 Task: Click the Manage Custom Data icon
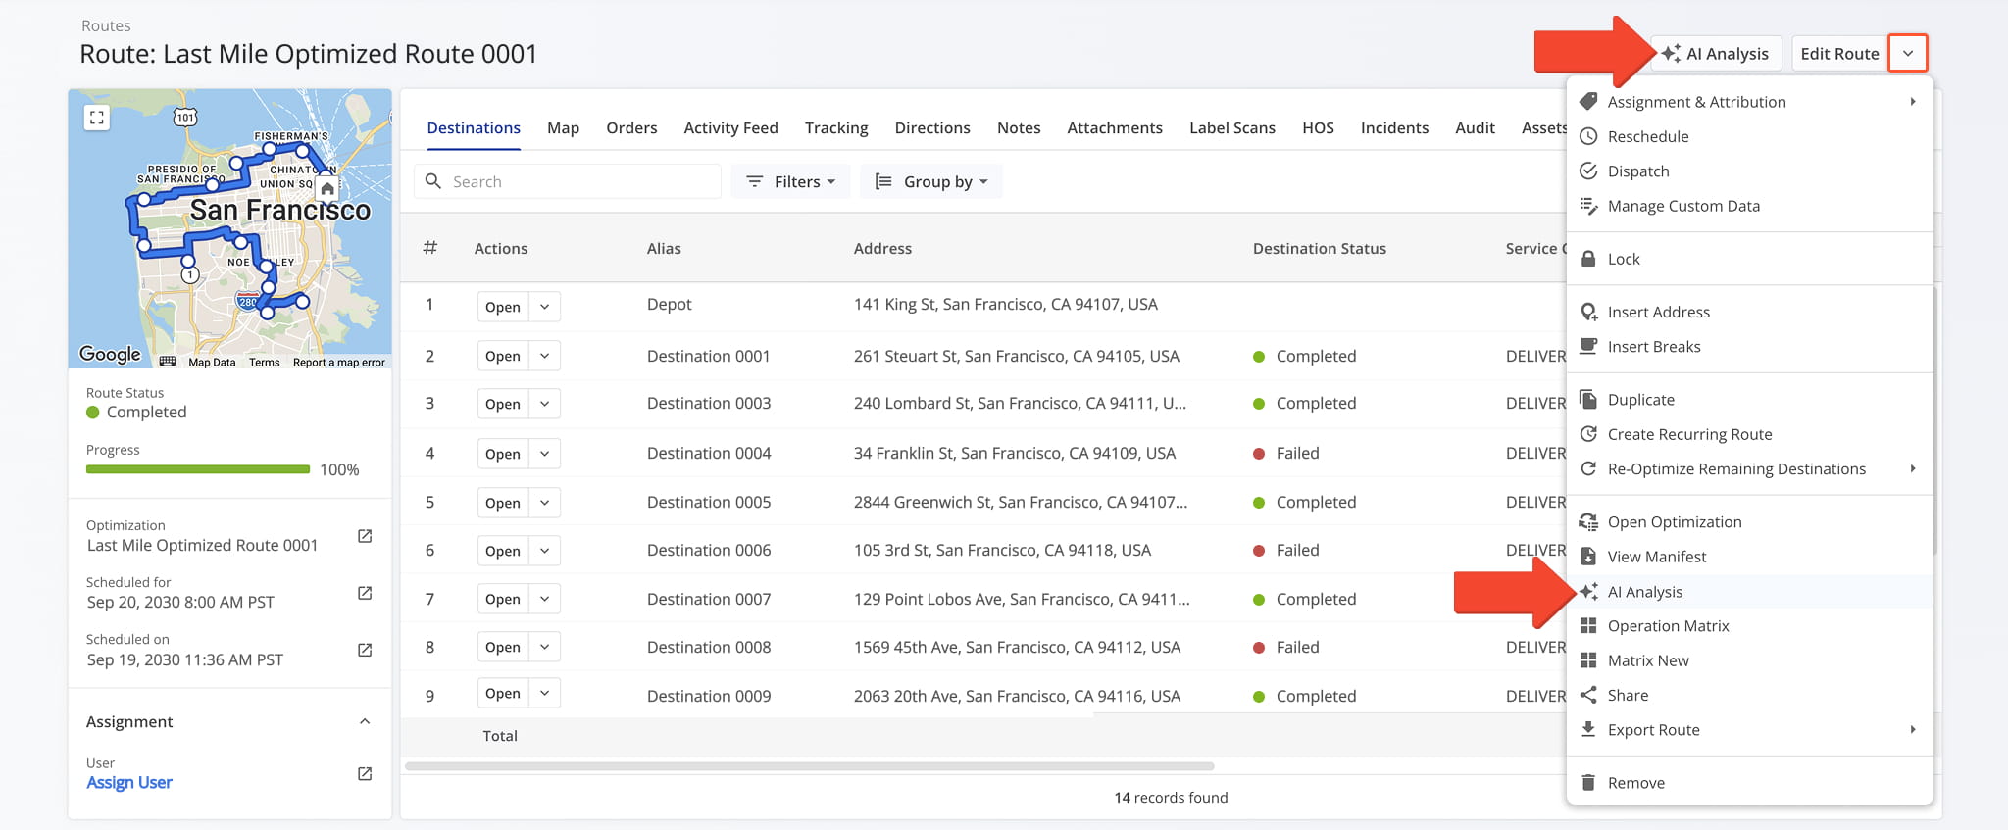click(x=1588, y=206)
